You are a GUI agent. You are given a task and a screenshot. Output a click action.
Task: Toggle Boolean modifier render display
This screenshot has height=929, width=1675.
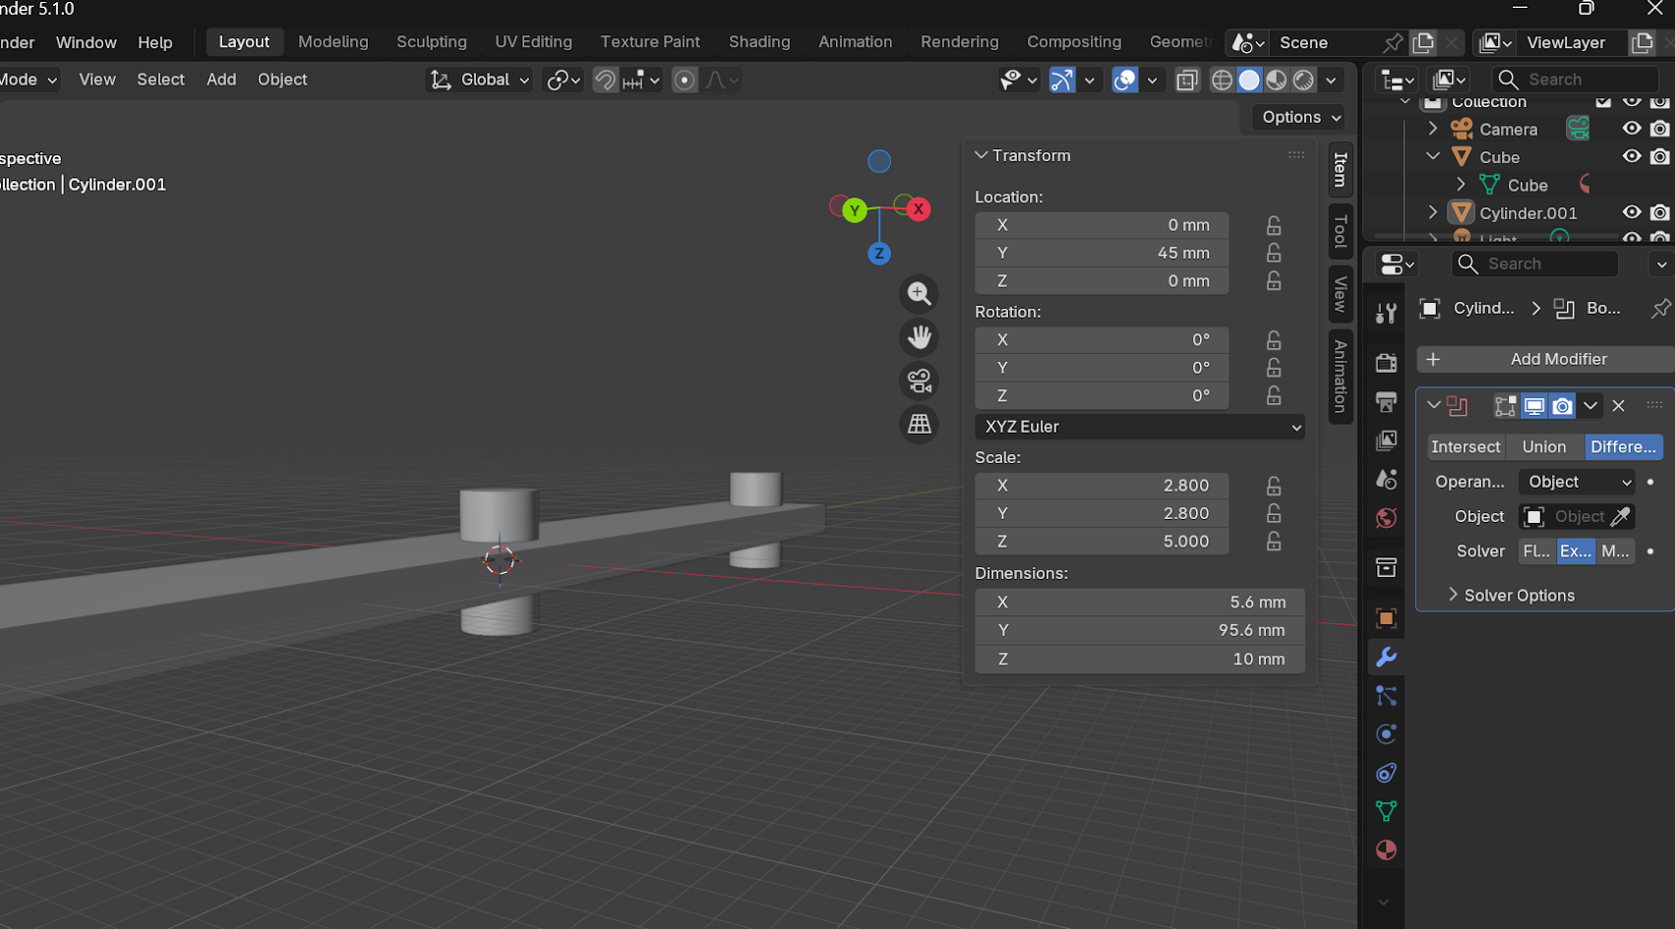coord(1562,406)
